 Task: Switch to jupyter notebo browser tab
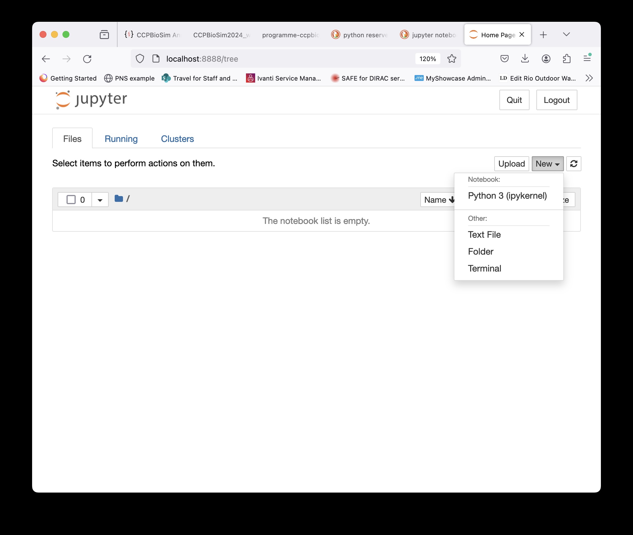click(428, 35)
